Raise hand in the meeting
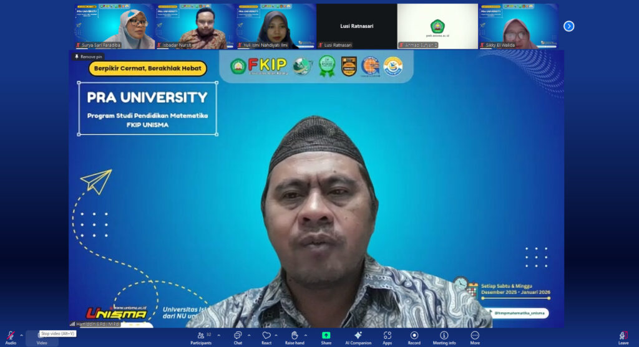Image resolution: width=639 pixels, height=347 pixels. tap(295, 338)
